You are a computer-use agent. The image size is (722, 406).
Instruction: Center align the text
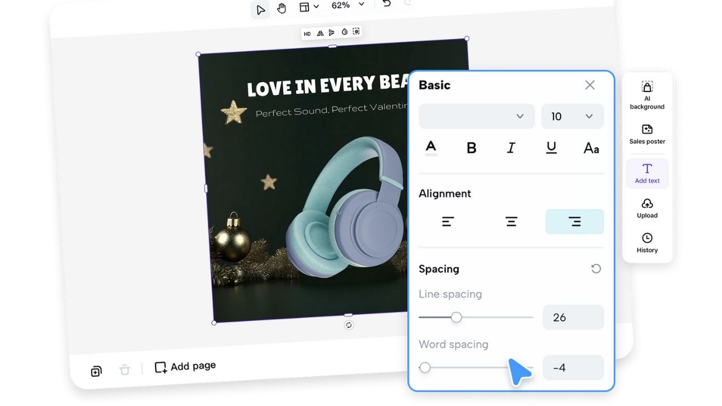tap(511, 222)
